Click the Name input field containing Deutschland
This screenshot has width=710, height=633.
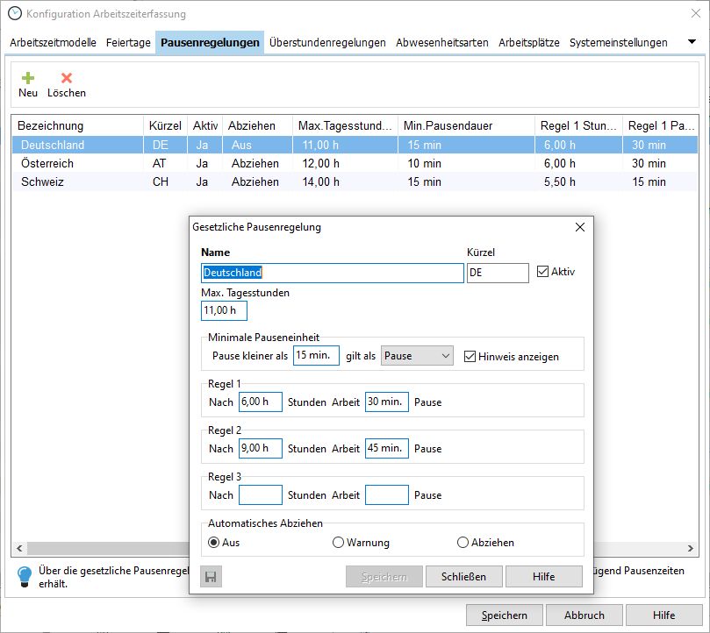point(332,273)
